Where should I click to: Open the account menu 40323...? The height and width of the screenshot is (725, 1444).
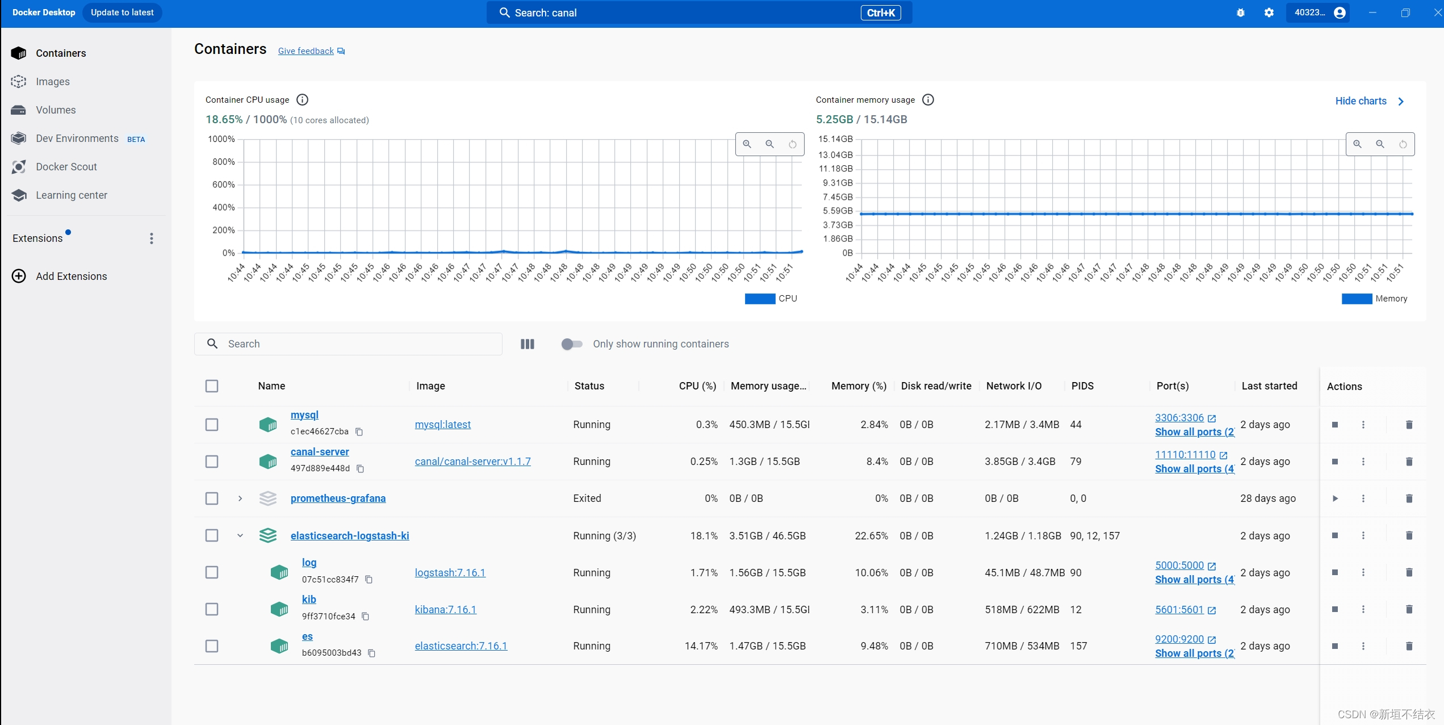click(x=1319, y=12)
